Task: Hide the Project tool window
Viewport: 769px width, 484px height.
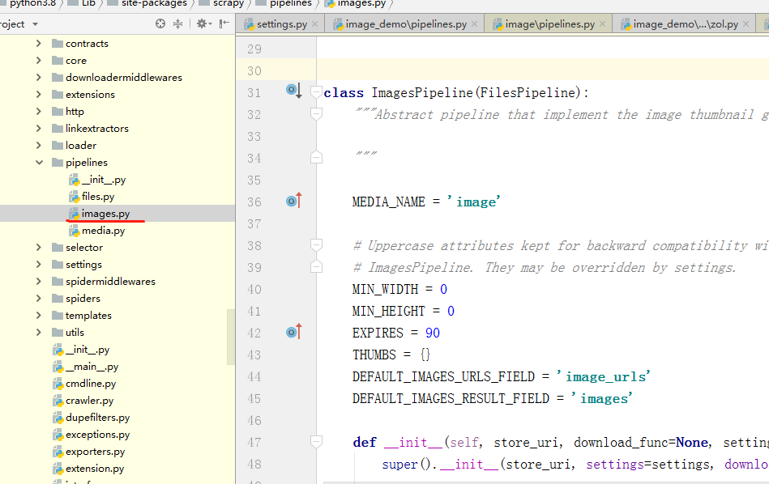Action: pos(224,23)
